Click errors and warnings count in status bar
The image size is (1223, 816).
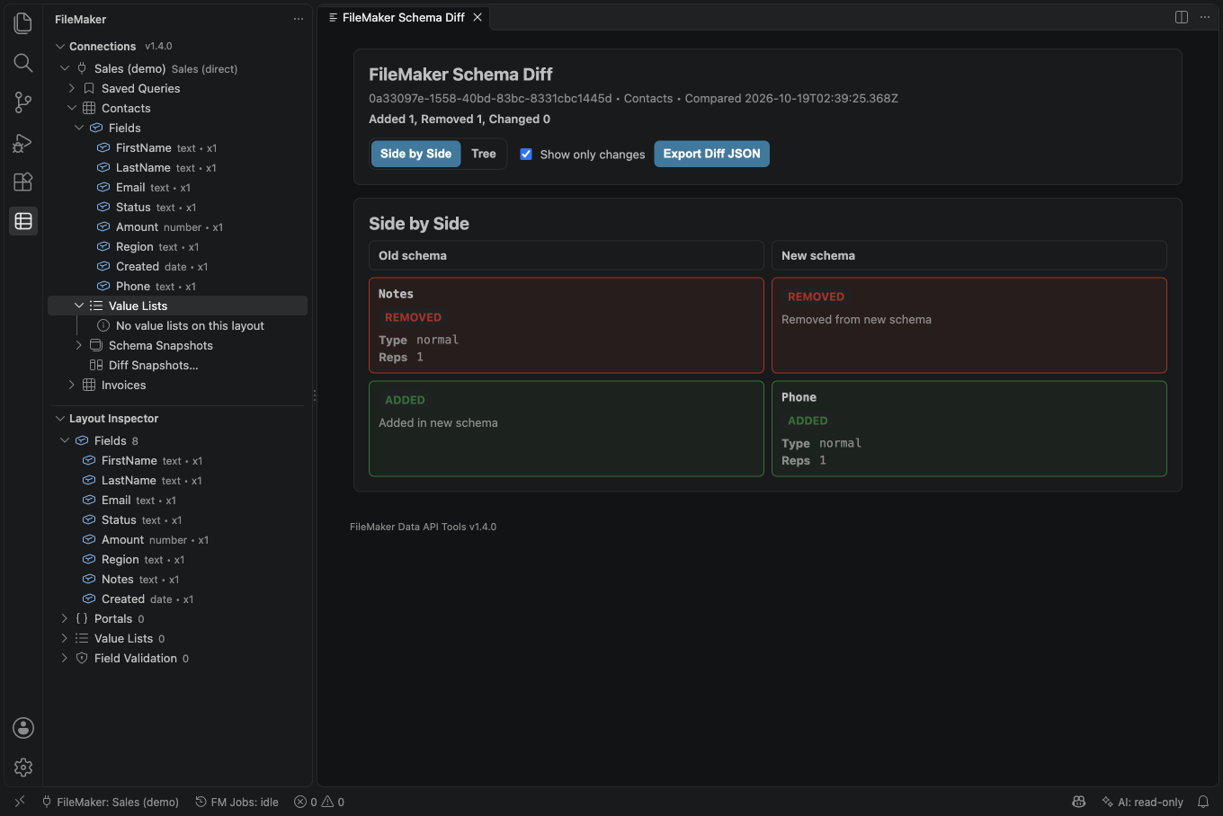319,802
